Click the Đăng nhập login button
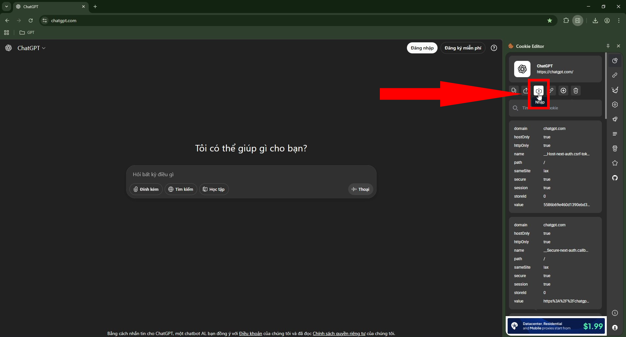The width and height of the screenshot is (626, 337). [x=422, y=48]
